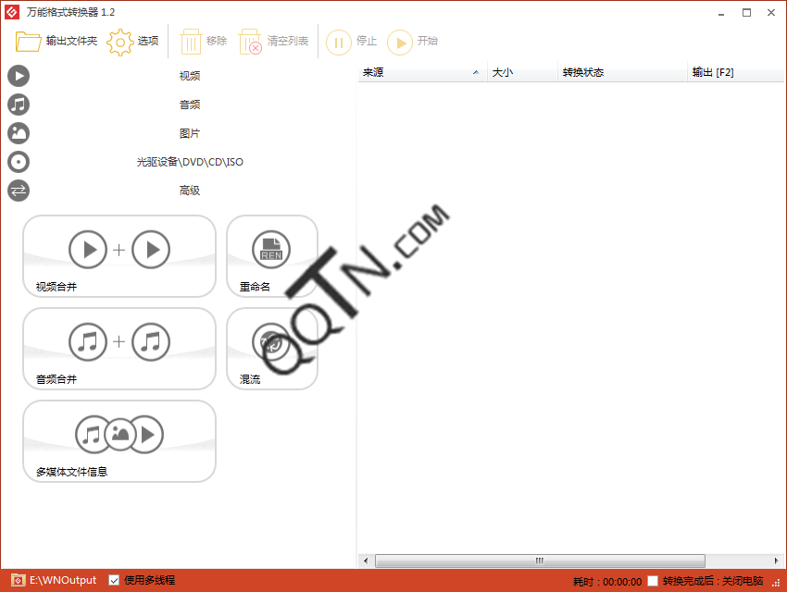Click the E:\WNOutput path in status bar

click(62, 580)
